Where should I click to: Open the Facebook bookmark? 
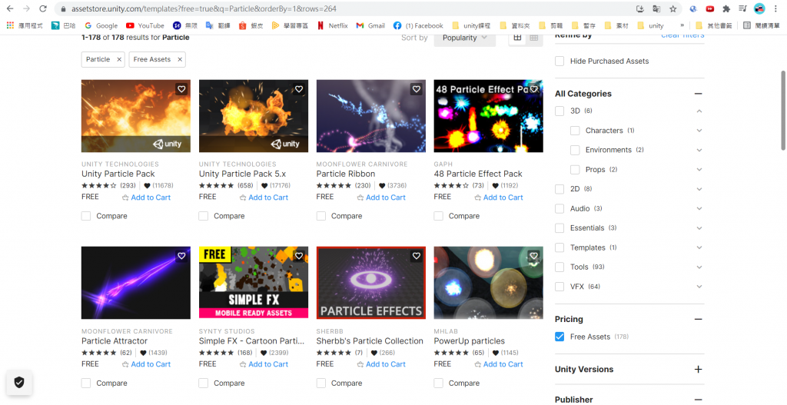point(418,25)
